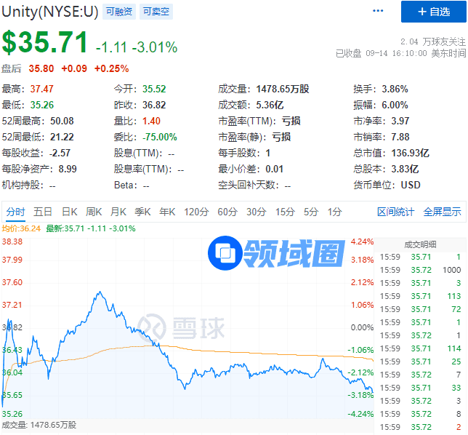
Task: Open the 月K chart view
Action: coord(118,212)
